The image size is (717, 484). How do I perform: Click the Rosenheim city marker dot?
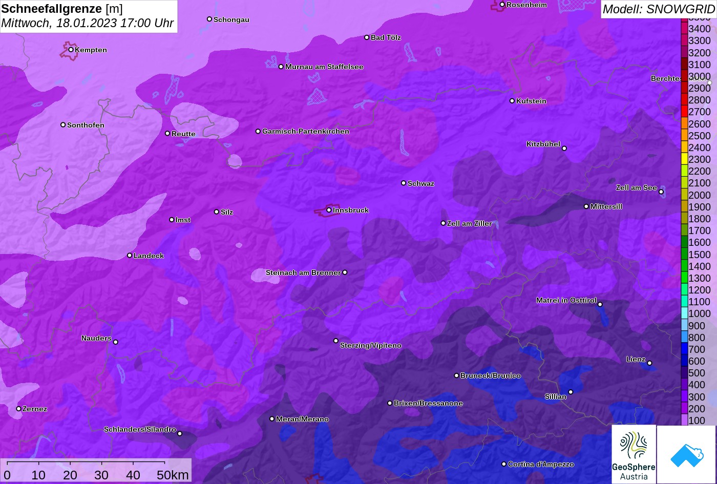tap(502, 5)
